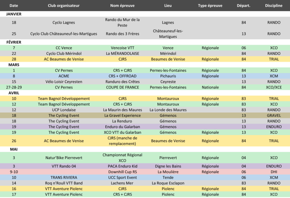The height and width of the screenshot is (198, 290).
Task: Click the 'Rando du Mur de la Peste' cell
Action: (x=122, y=22)
